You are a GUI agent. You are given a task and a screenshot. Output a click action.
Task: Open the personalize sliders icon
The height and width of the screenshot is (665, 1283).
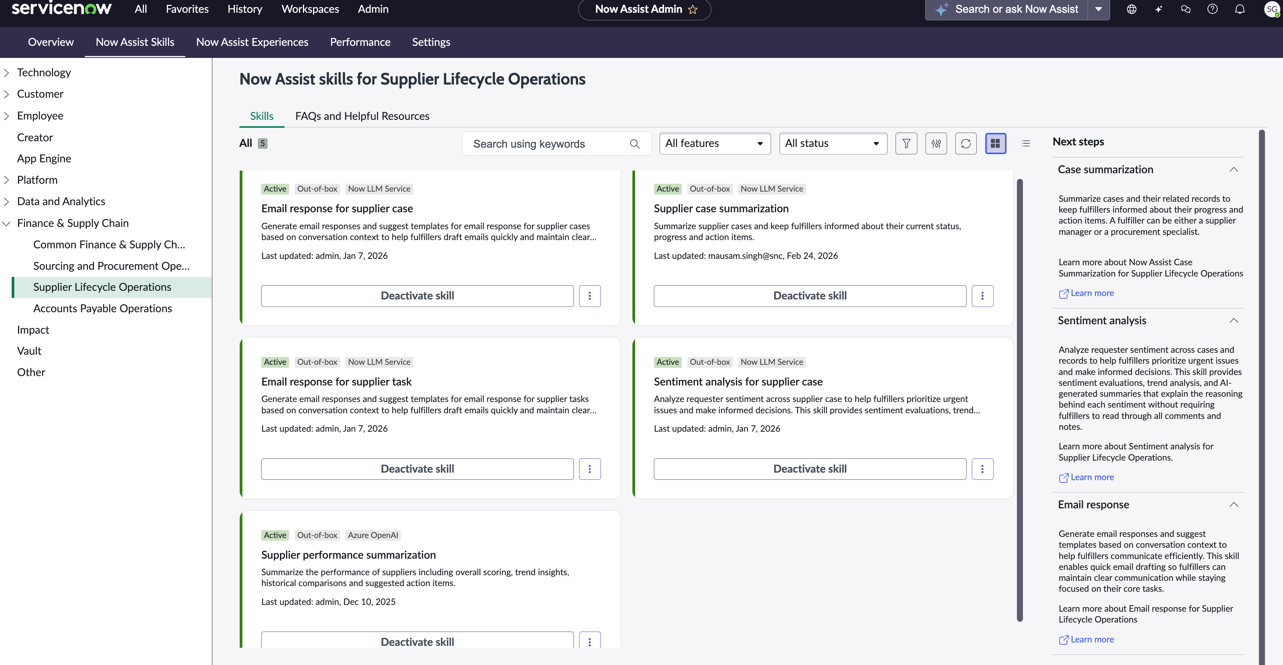937,144
